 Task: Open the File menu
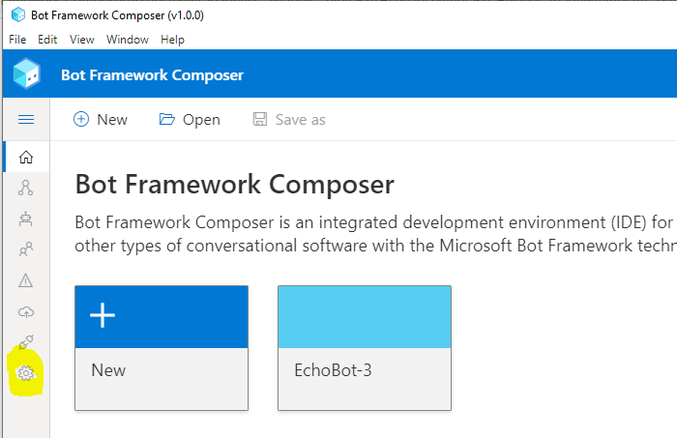[17, 40]
